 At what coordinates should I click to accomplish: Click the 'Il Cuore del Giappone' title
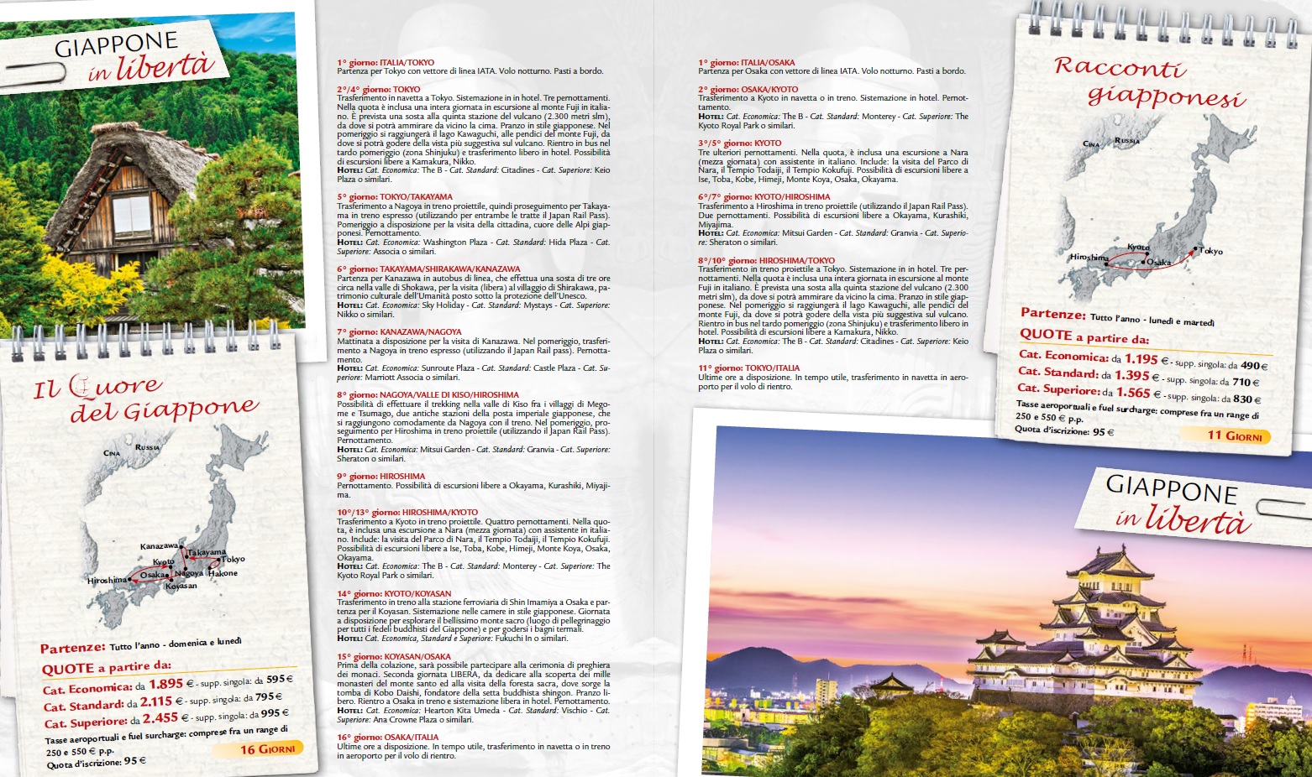[x=144, y=399]
